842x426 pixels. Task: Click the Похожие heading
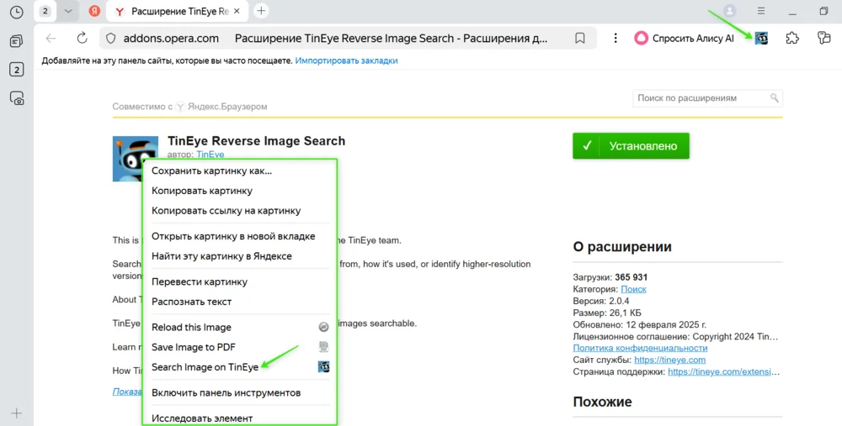coord(602,402)
